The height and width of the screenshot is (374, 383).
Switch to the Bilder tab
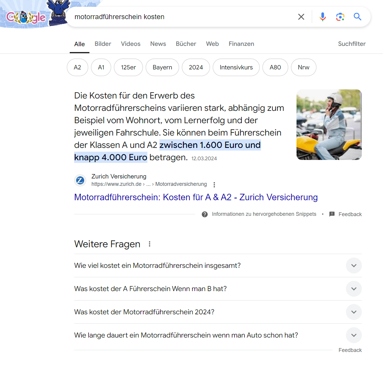pos(103,44)
